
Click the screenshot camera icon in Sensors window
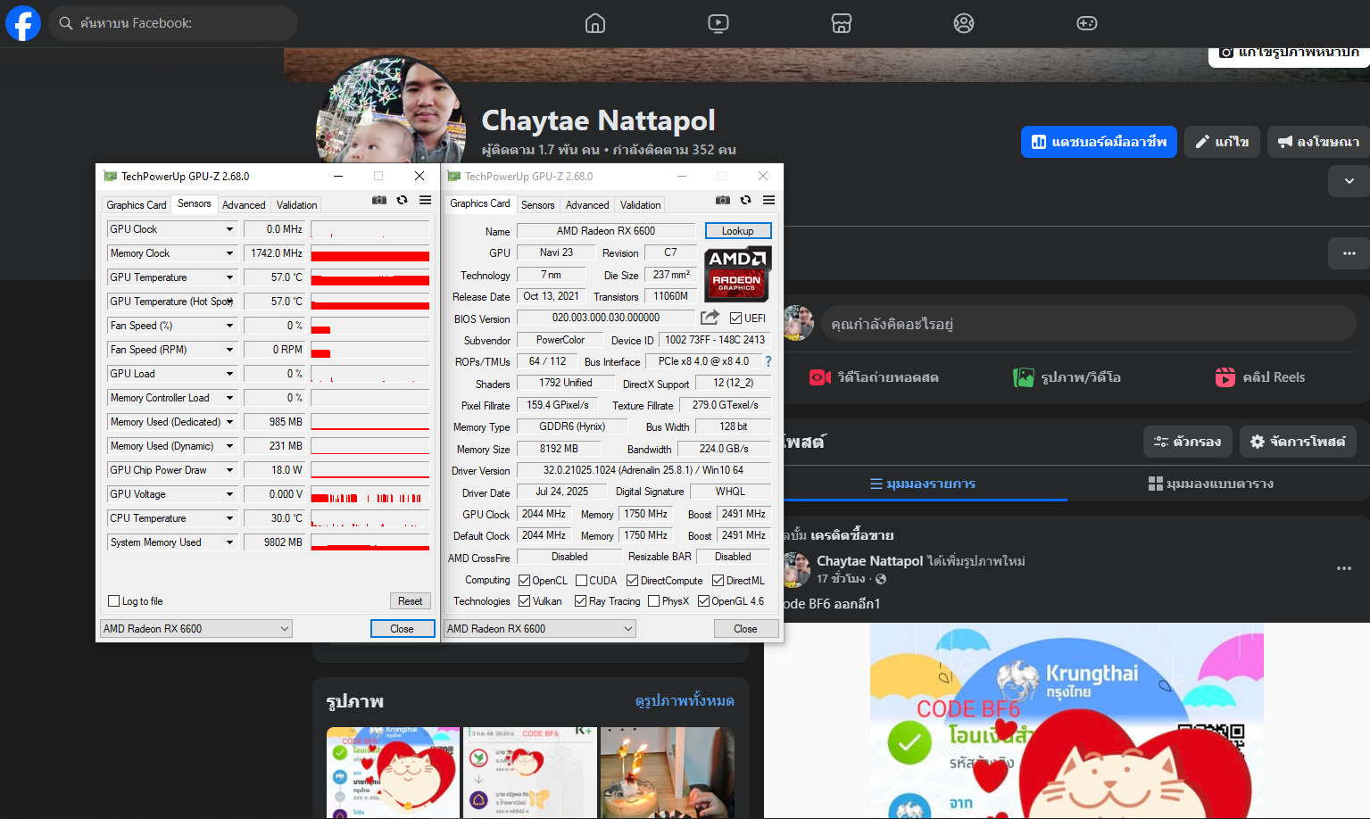[x=379, y=200]
